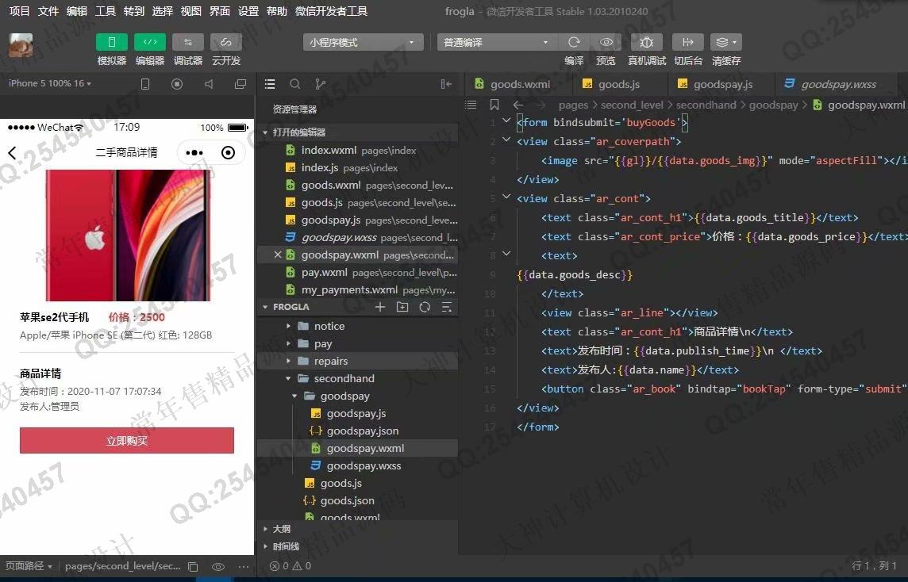Open goods.json in file tree
Screen dimensions: 908x582
[358, 500]
